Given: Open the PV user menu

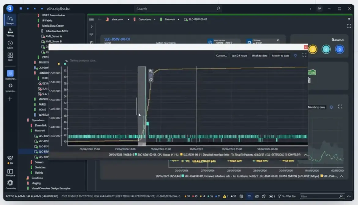Looking at the screenshot, I should point(319,9).
